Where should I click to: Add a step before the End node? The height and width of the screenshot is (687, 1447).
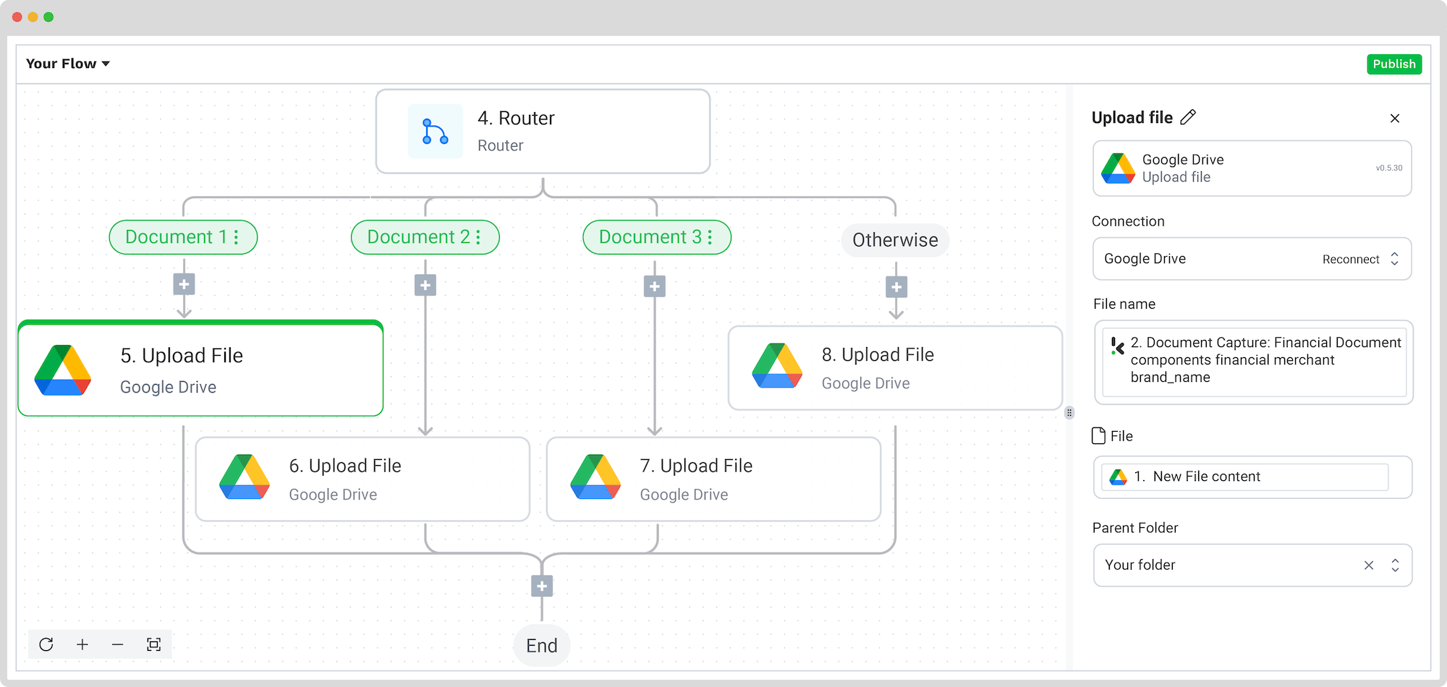pyautogui.click(x=542, y=586)
